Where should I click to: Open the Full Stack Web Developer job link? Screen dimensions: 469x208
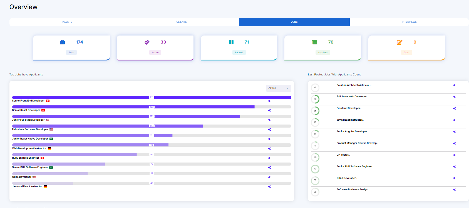352,97
